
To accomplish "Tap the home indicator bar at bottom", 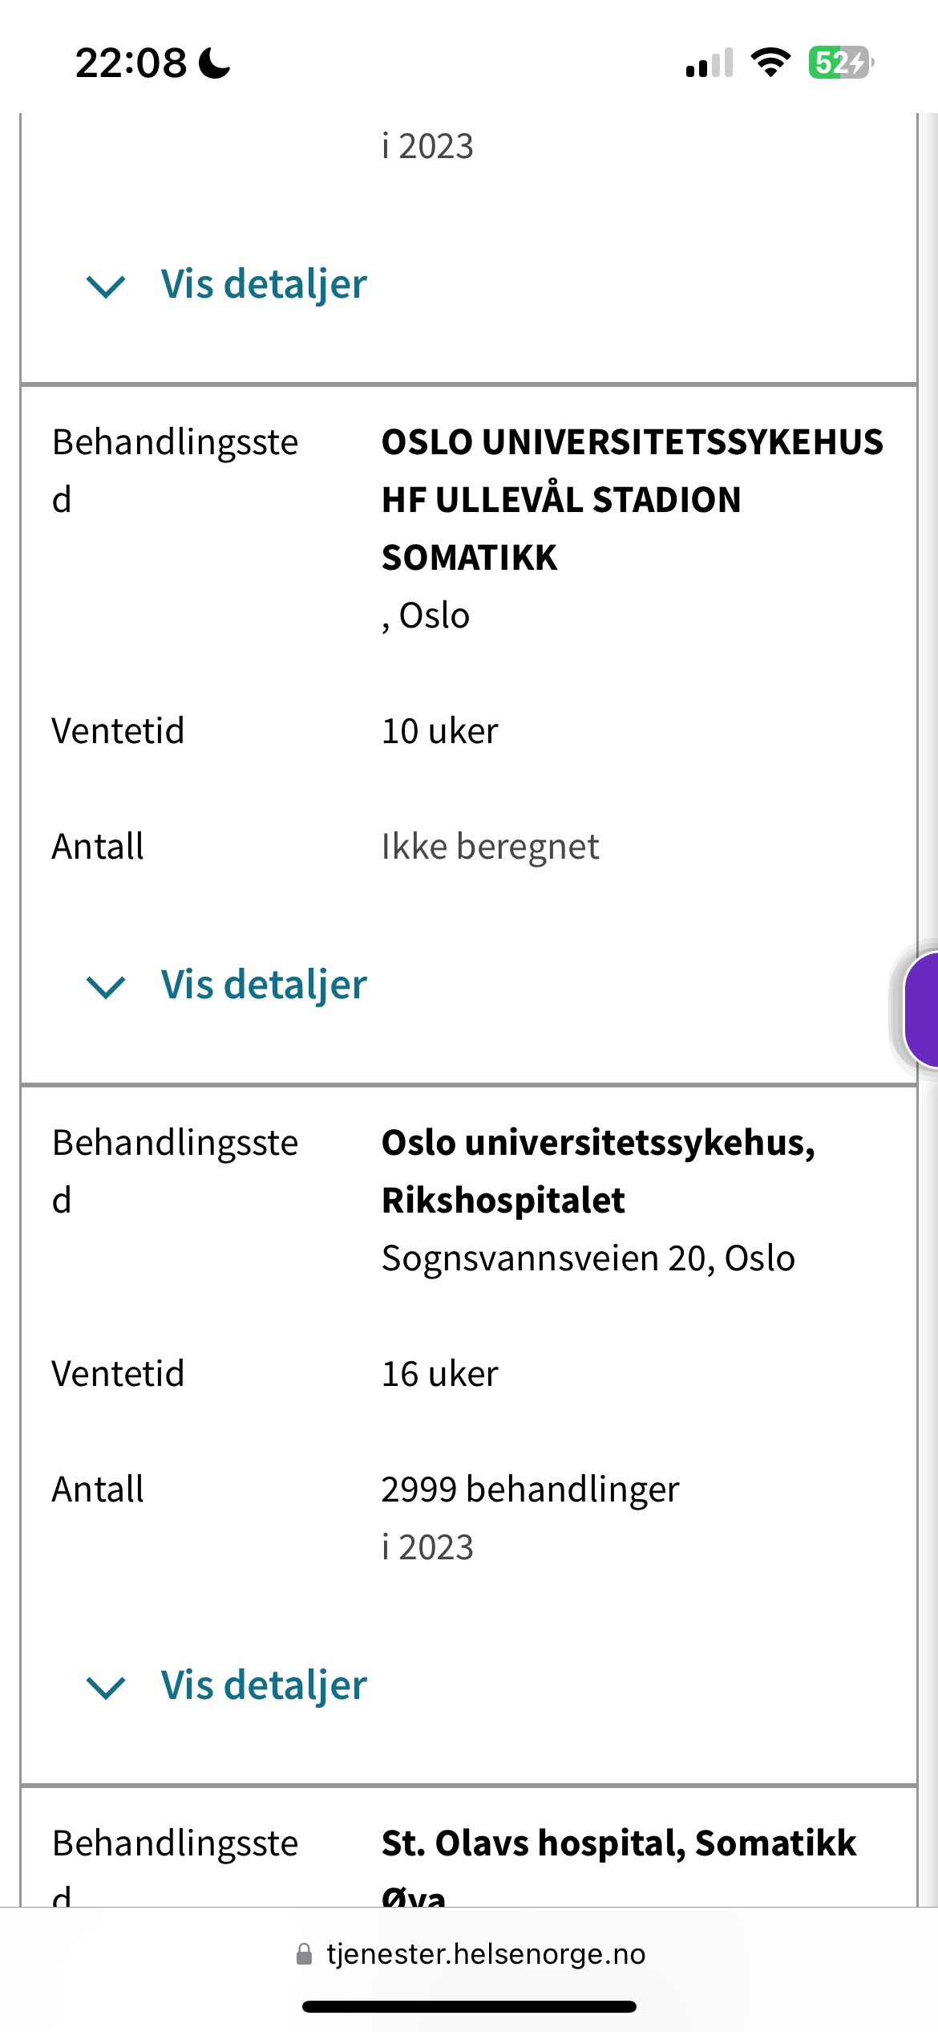I will (469, 2006).
